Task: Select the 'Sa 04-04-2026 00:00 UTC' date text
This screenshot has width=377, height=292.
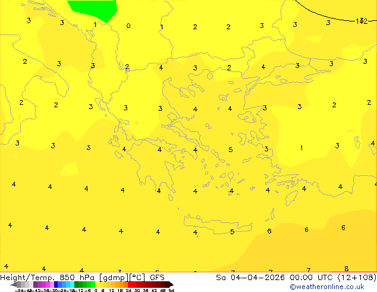Action: click(x=275, y=277)
